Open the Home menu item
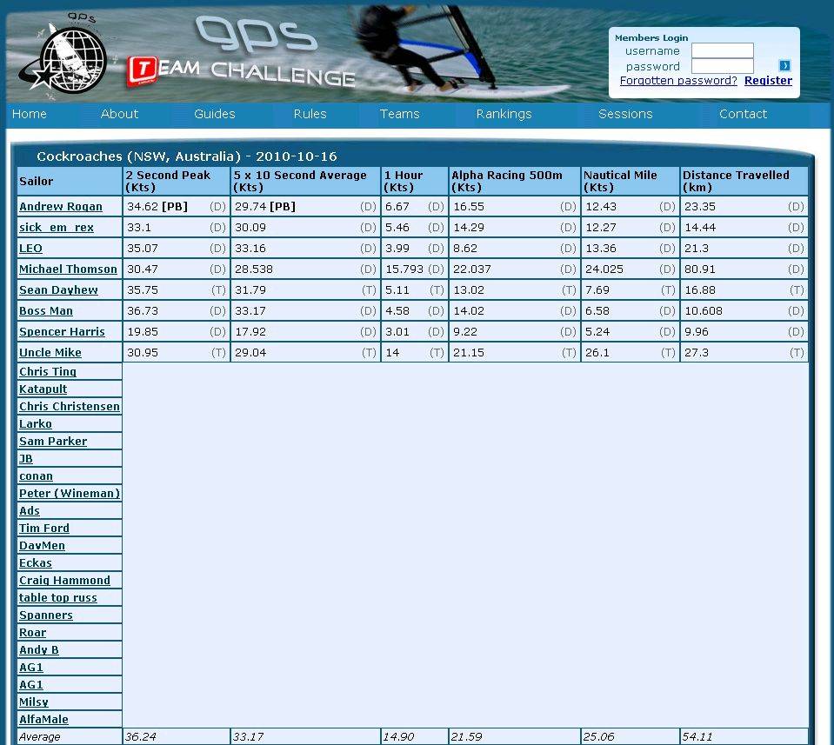The width and height of the screenshot is (834, 745). (x=30, y=114)
